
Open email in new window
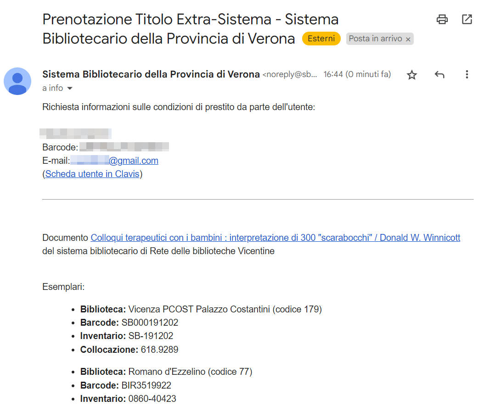click(467, 19)
